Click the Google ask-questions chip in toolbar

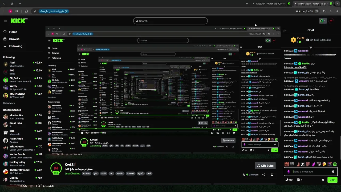[54, 11]
